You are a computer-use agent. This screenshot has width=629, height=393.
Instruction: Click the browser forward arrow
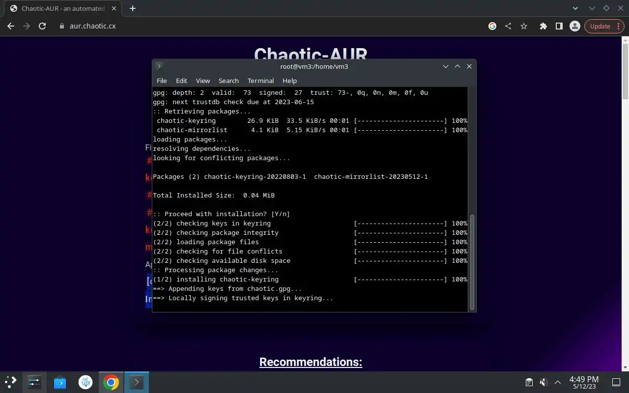pyautogui.click(x=27, y=26)
